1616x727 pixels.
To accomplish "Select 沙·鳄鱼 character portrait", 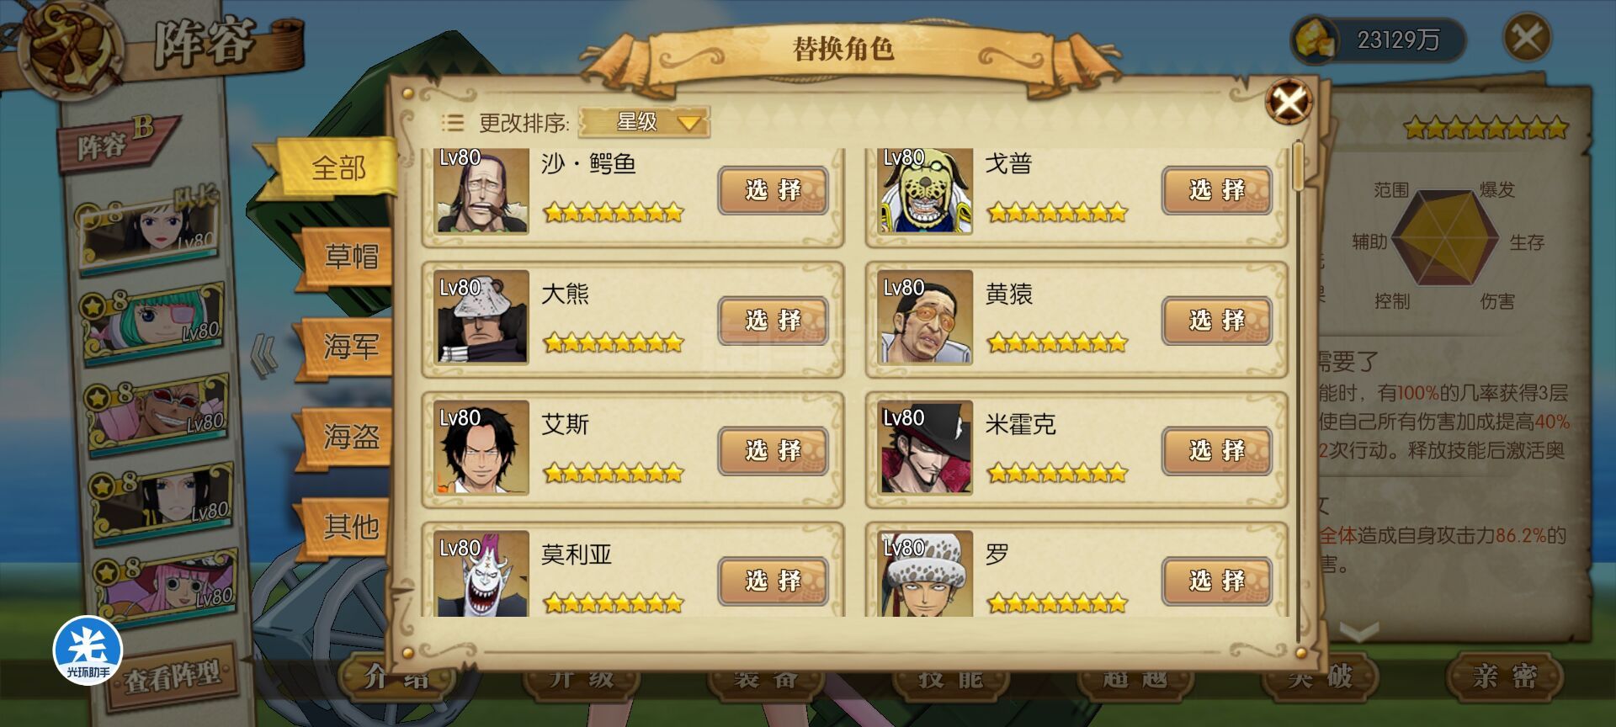I will tap(481, 190).
